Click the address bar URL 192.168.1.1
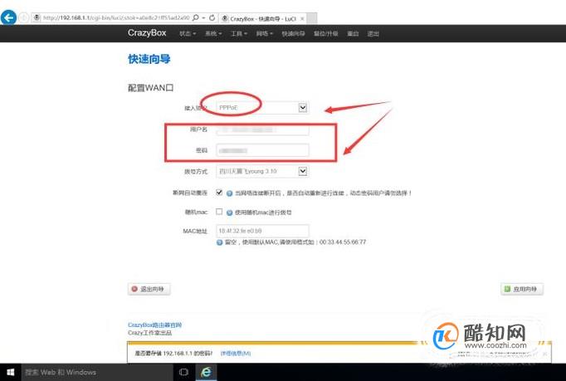 (x=116, y=17)
